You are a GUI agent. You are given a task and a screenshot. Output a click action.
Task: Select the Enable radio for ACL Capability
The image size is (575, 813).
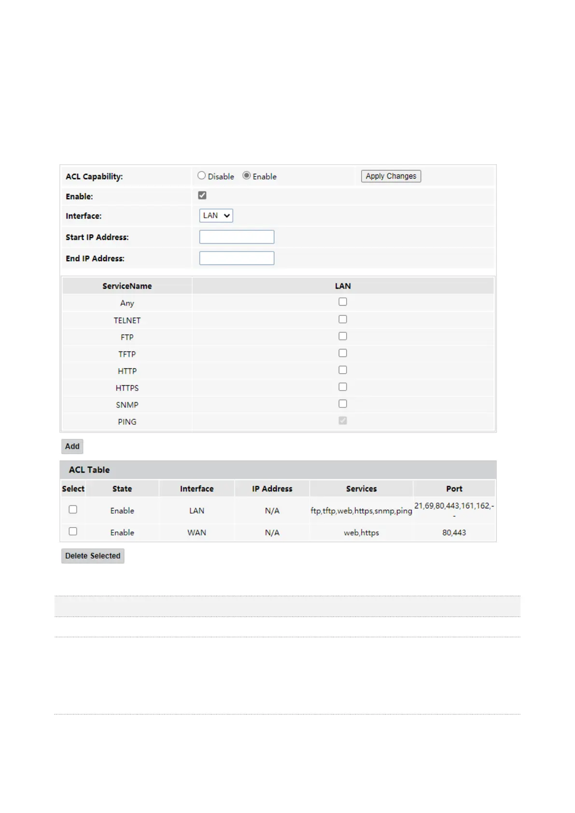247,176
